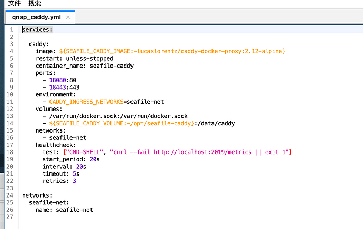
Task: Click 'name: seafile-net' on line 26
Action: [x=64, y=210]
